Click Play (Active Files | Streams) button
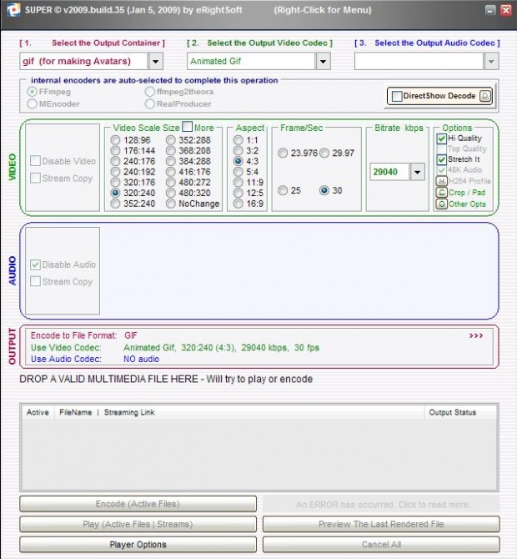517x559 pixels. [x=138, y=524]
